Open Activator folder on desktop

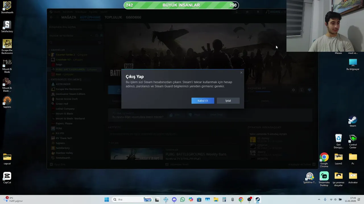click(353, 178)
